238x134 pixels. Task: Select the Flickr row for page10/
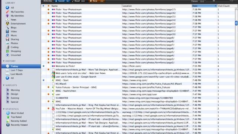point(138,34)
